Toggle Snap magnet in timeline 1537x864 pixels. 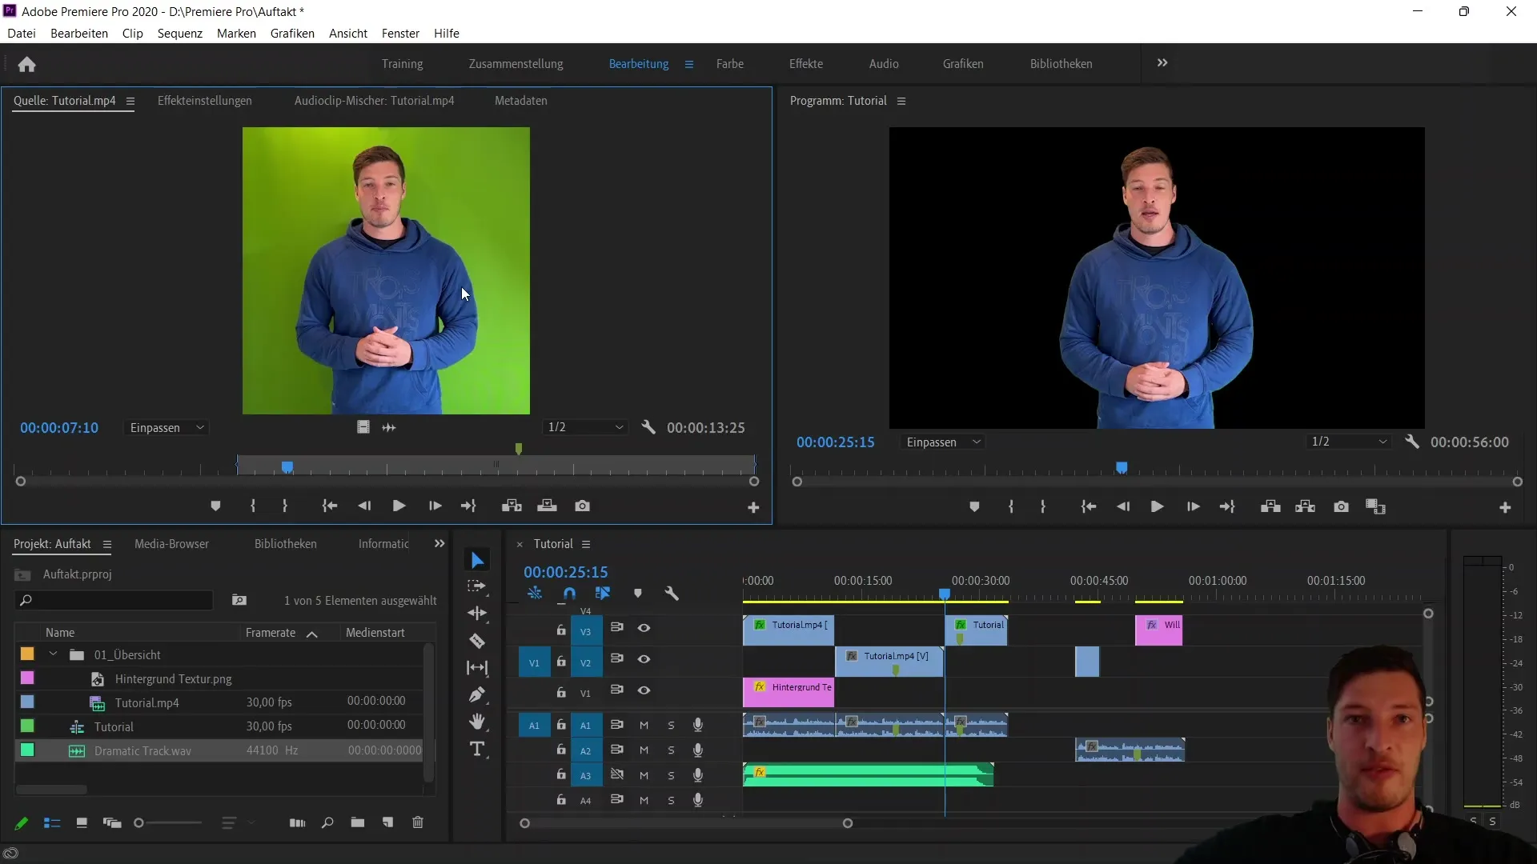tap(569, 594)
